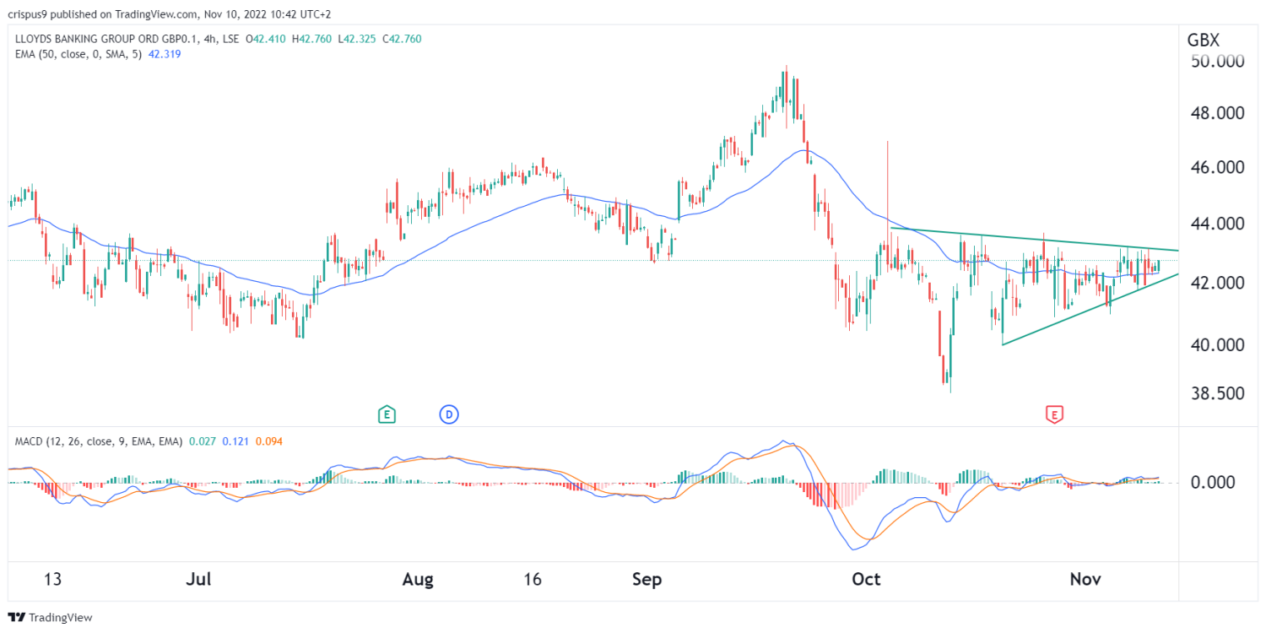Click the green E earnings marker below August
1266x633 pixels.
[387, 414]
